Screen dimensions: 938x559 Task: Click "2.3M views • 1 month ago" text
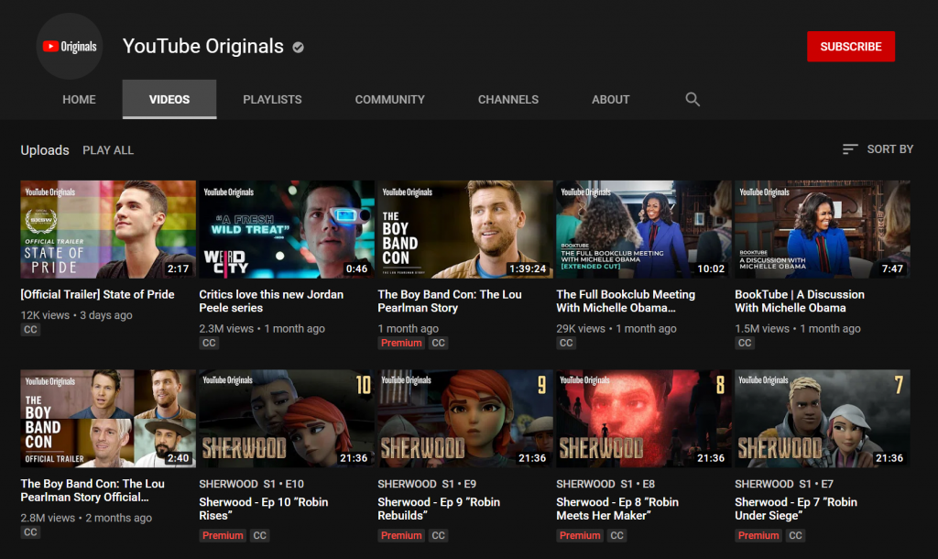click(x=262, y=329)
